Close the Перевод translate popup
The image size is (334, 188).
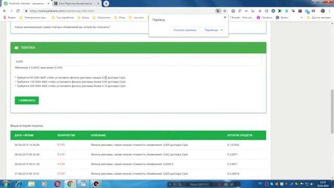(225, 17)
